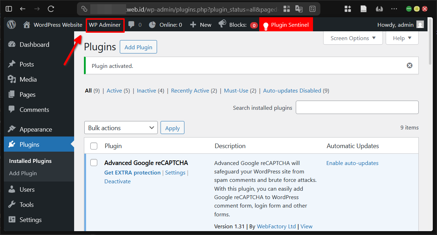The image size is (437, 235).
Task: Open the Bulk actions dropdown
Action: click(121, 127)
